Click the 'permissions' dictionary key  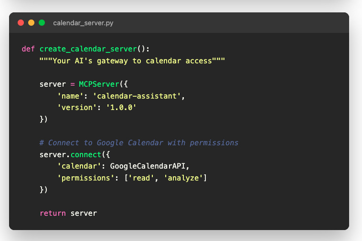tap(85, 178)
